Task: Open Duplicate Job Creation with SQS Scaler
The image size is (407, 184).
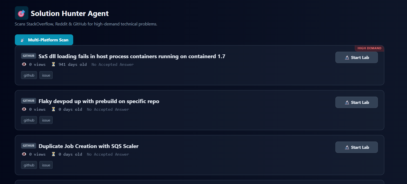Action: (88, 146)
